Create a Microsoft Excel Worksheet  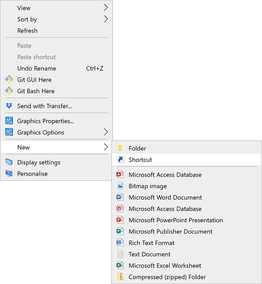point(187,265)
